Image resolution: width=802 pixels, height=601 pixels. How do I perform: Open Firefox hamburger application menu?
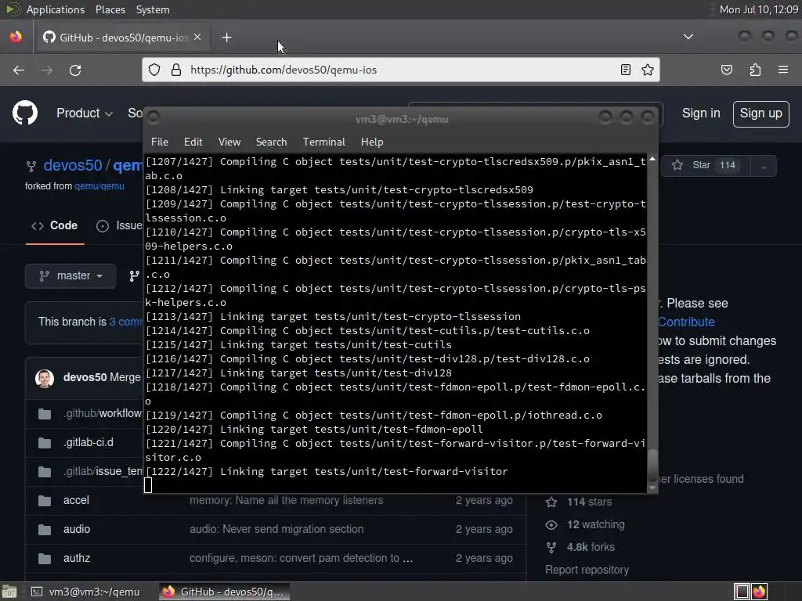[782, 70]
